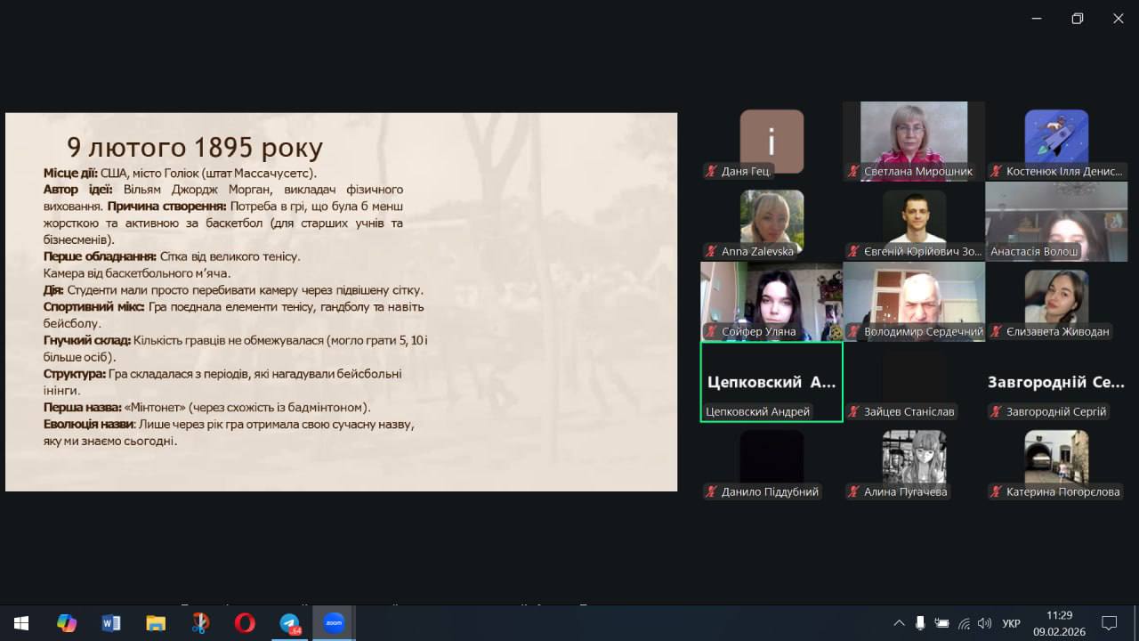Screen dimensions: 1139x641
Task: Click muted mic icon next to Anna Zalevska
Action: 711,251
